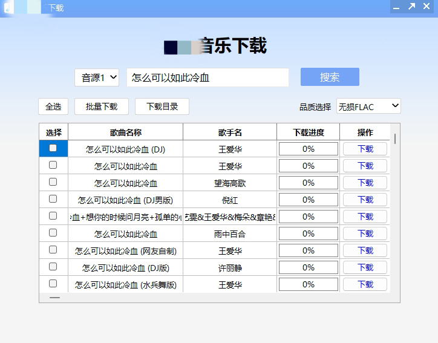Screen dimensions: 438x343
Task: Select song title 怎么可以如此冷血 (网友自制)
Action: pyautogui.click(x=126, y=251)
